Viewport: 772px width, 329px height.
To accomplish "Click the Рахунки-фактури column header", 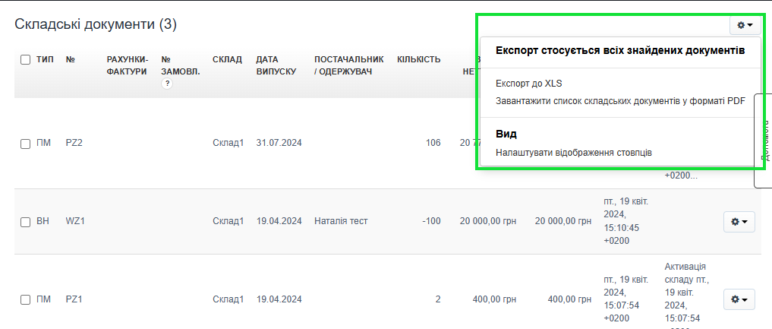I will (x=127, y=65).
